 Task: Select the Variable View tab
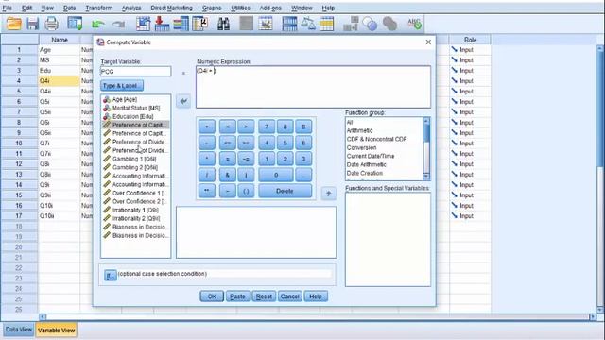click(57, 330)
